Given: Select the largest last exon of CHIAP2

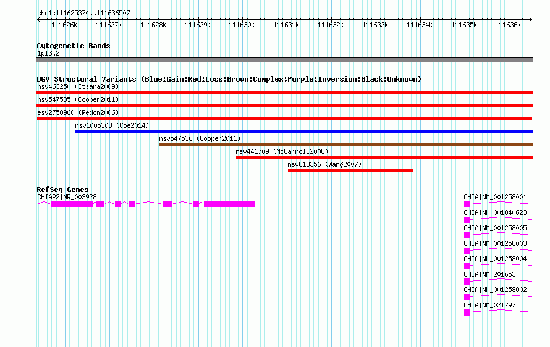Looking at the screenshot, I should [229, 204].
